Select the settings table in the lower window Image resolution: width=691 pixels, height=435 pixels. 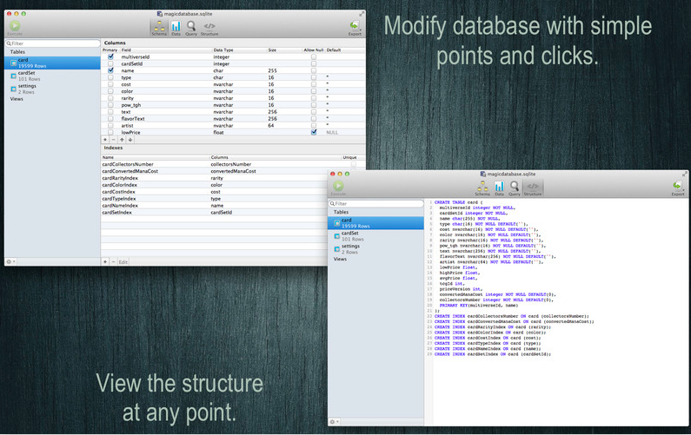(x=375, y=249)
